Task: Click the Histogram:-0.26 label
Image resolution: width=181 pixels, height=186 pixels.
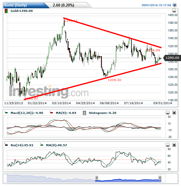Action: point(102,113)
